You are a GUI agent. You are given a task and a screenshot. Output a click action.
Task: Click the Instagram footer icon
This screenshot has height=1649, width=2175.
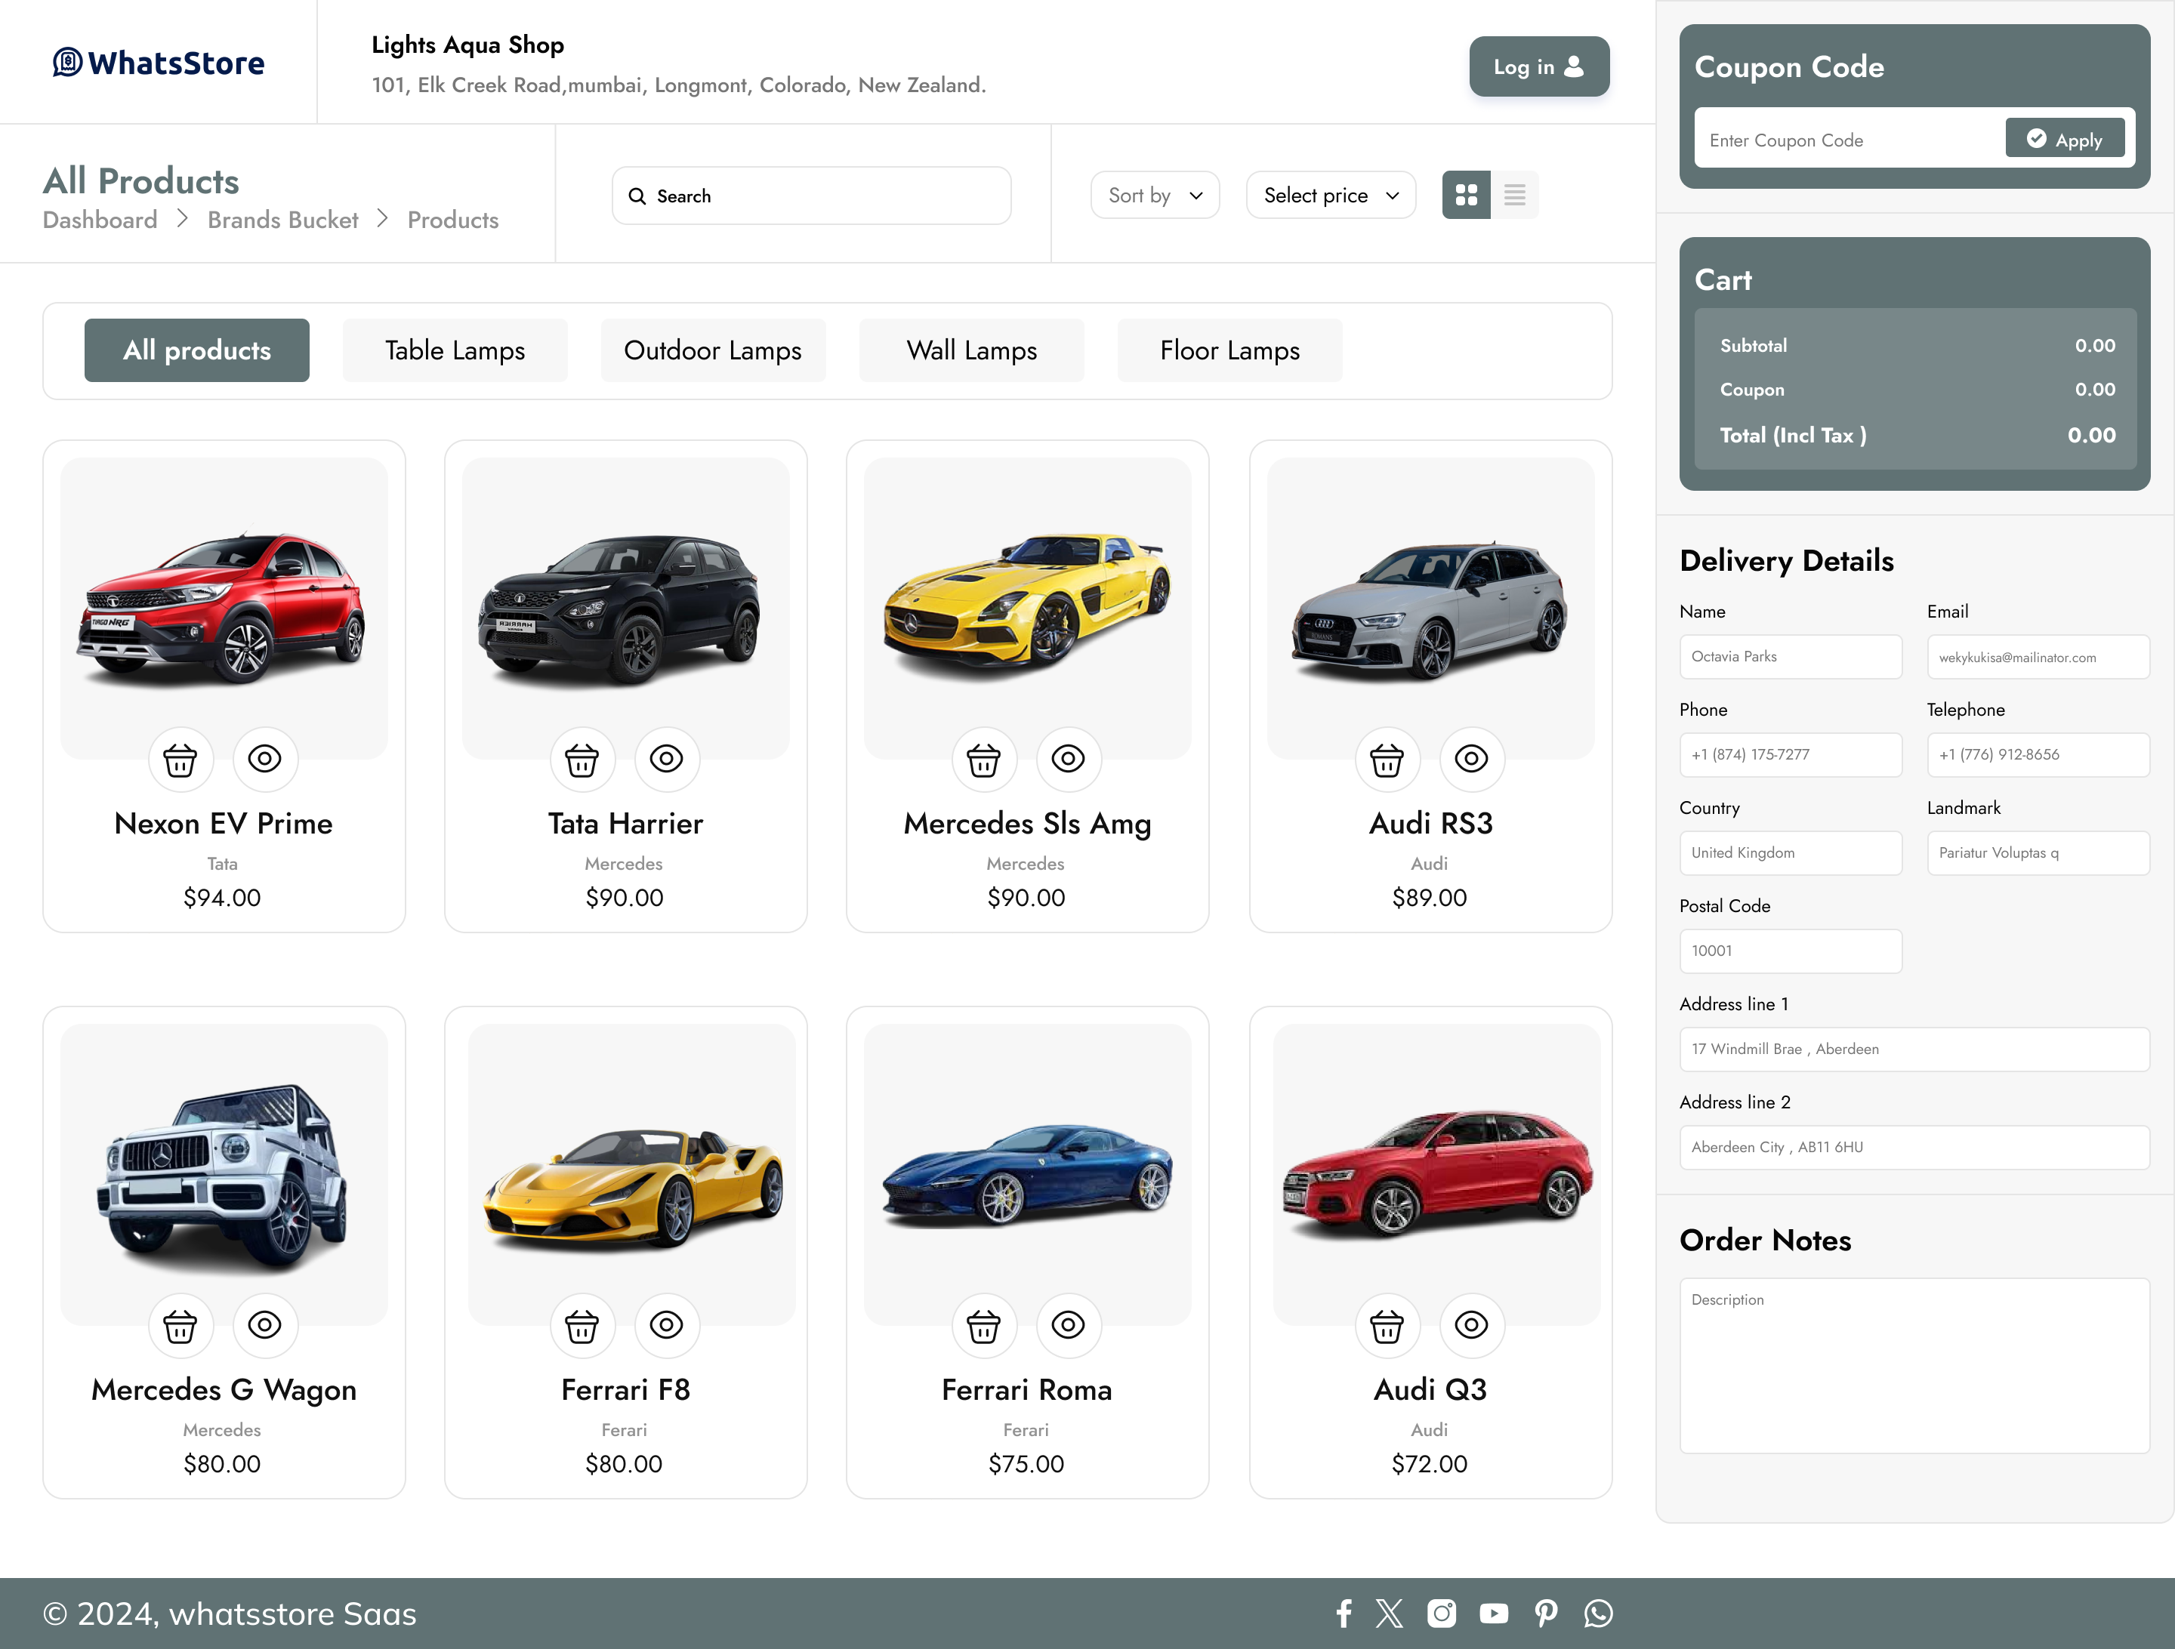pos(1442,1614)
